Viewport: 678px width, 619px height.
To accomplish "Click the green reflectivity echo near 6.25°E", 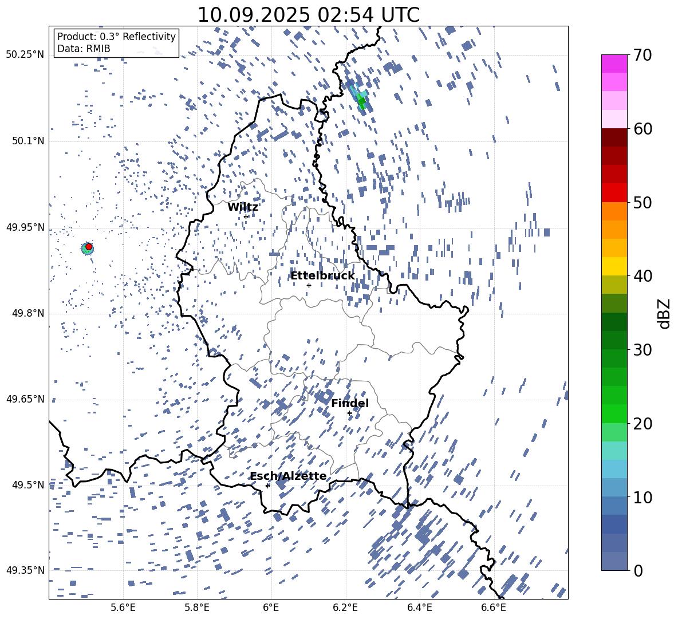I will 361,102.
